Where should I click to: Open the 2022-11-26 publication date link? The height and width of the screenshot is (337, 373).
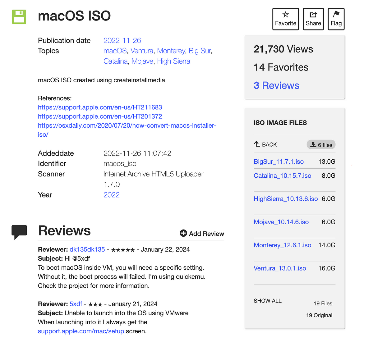[122, 40]
